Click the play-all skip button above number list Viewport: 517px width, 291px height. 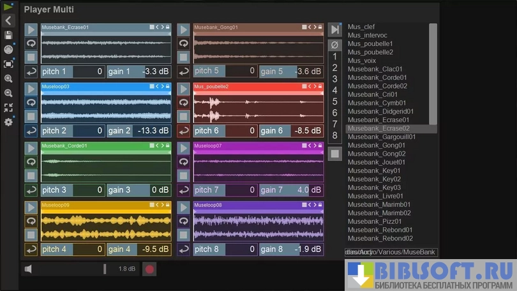click(x=334, y=30)
